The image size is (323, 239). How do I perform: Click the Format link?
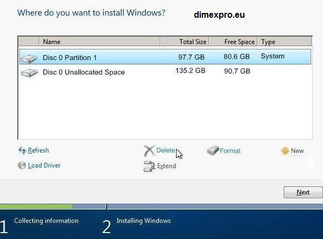pyautogui.click(x=230, y=150)
